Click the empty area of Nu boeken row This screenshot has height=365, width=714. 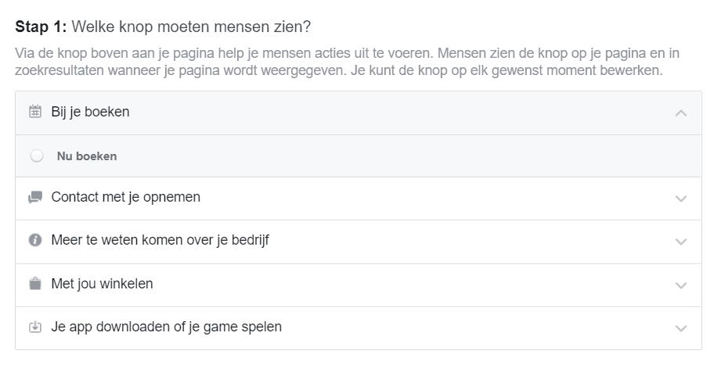coord(409,156)
